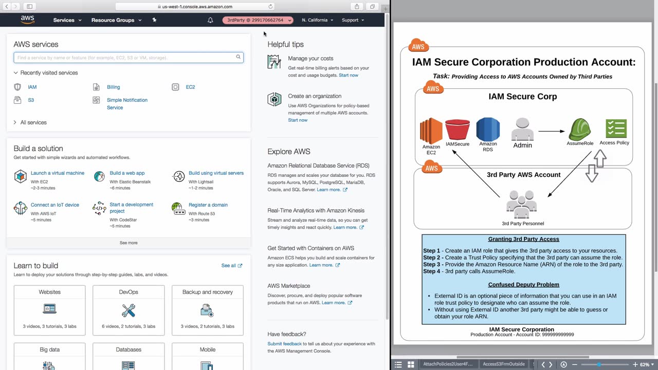Open the Services dropdown menu

(x=67, y=20)
